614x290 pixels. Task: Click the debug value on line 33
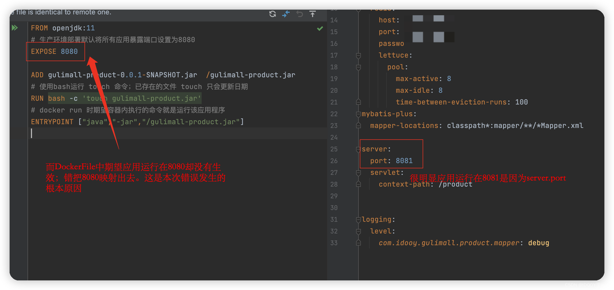[x=539, y=243]
